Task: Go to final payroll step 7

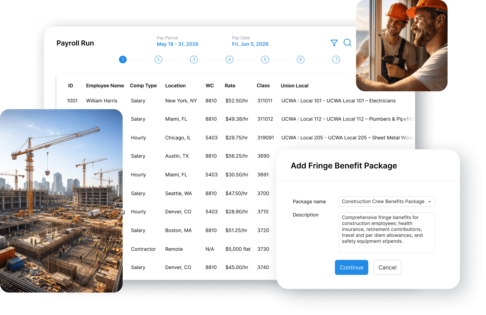Action: click(x=336, y=60)
